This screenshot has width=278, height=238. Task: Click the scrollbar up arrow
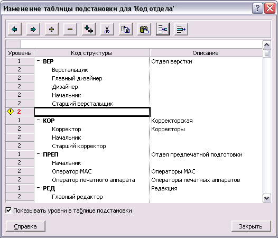point(267,45)
